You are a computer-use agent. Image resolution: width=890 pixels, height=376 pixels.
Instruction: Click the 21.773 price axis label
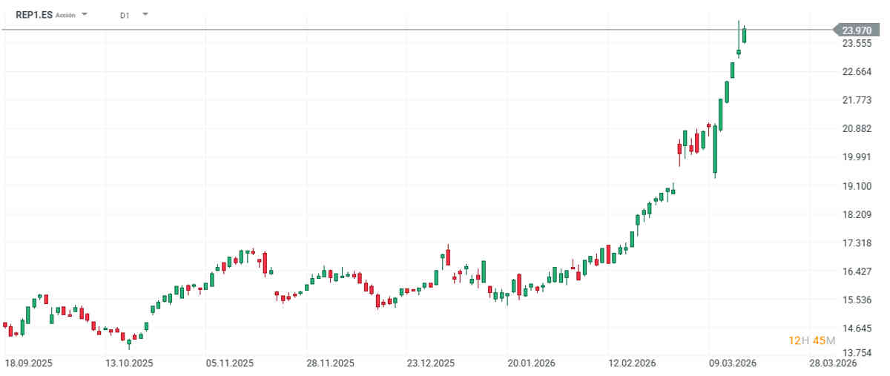tap(857, 100)
